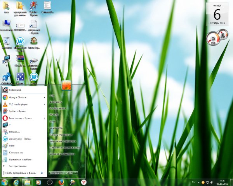Open Yandex browser from the taskbar

coord(84,182)
